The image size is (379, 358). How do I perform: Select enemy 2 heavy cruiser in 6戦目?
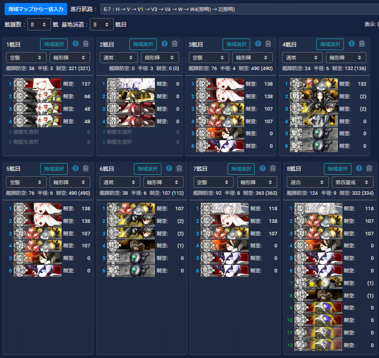131,221
